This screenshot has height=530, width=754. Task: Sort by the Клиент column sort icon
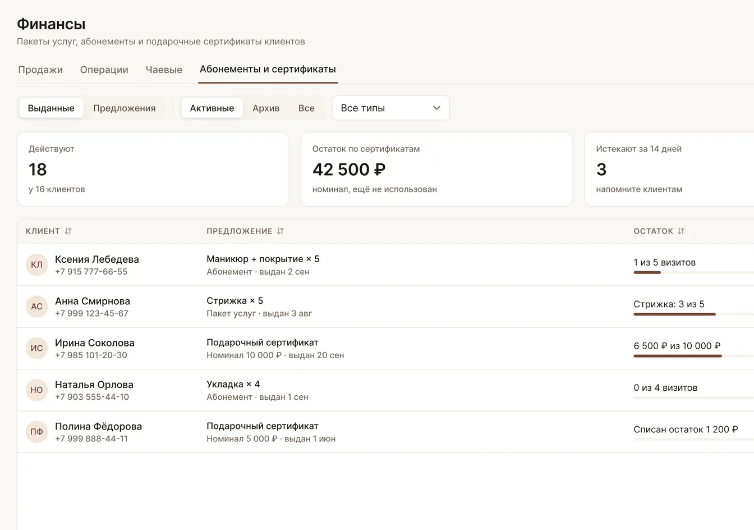pyautogui.click(x=68, y=231)
